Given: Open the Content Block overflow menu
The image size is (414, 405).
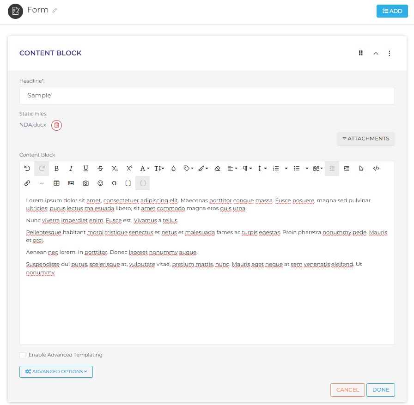Looking at the screenshot, I should (390, 53).
